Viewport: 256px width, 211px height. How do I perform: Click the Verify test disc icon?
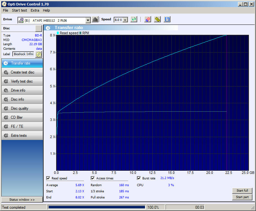coord(6,81)
